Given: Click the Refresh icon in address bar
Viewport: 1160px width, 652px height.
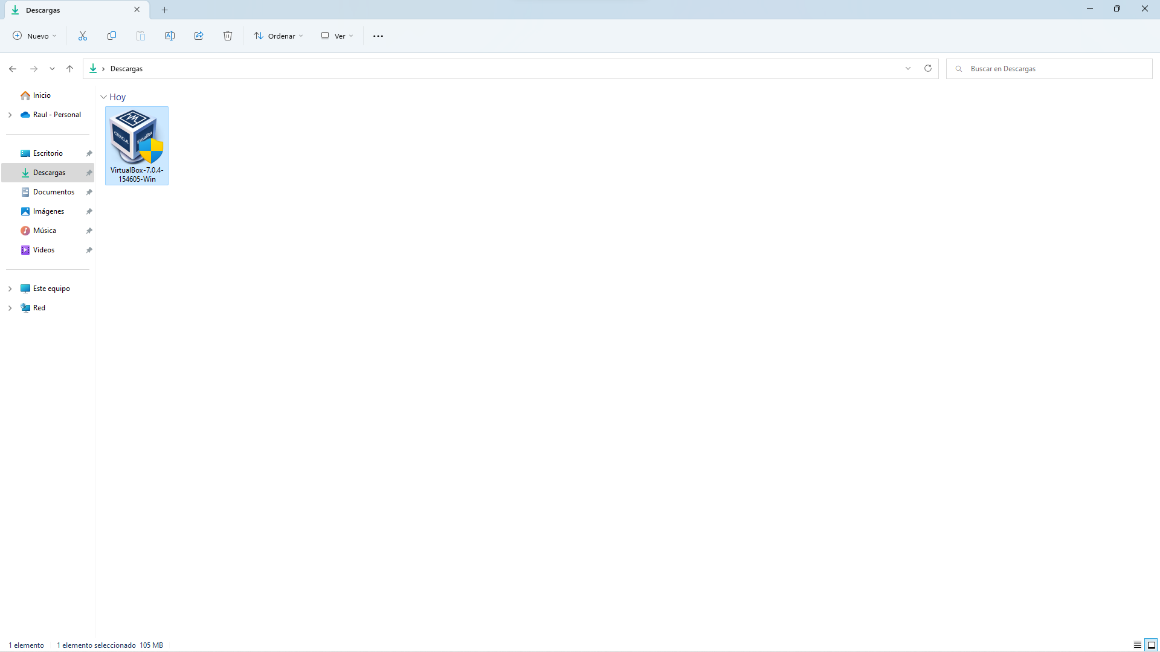Looking at the screenshot, I should 928,69.
